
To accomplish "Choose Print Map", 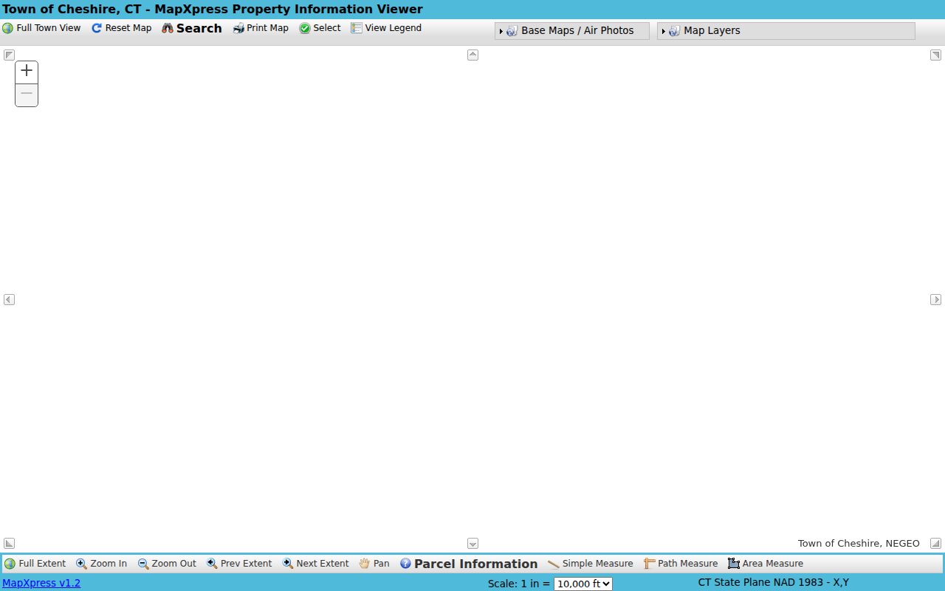I will (261, 28).
